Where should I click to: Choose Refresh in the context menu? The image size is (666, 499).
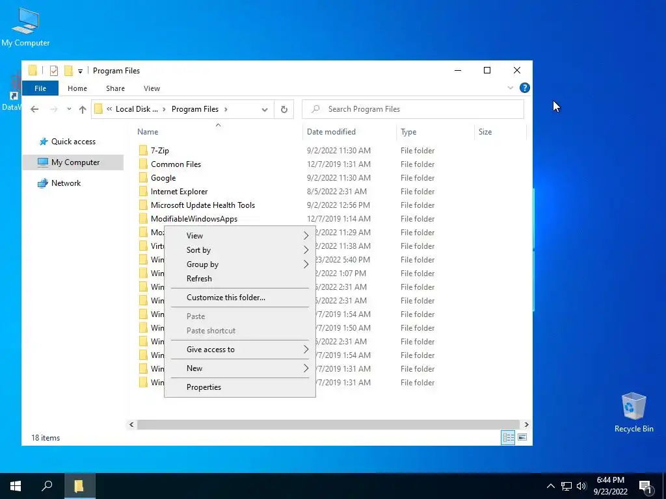[x=240, y=279]
